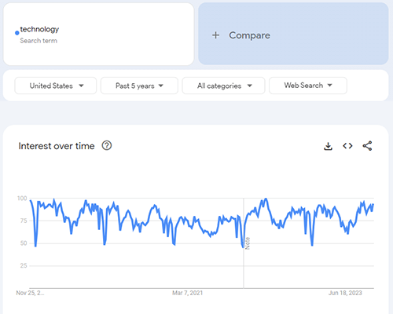Select the Interest over time heading
Image resolution: width=393 pixels, height=314 pixels.
click(x=57, y=146)
